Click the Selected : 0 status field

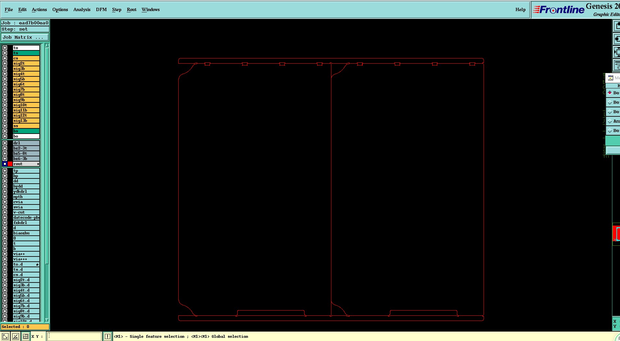(x=25, y=327)
